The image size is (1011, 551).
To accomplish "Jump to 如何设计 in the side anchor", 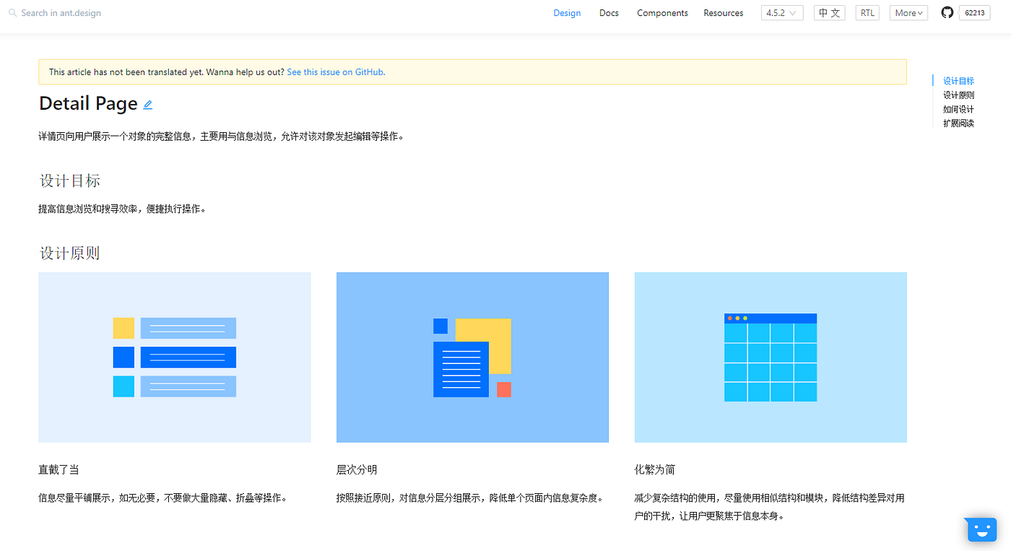I will 958,109.
